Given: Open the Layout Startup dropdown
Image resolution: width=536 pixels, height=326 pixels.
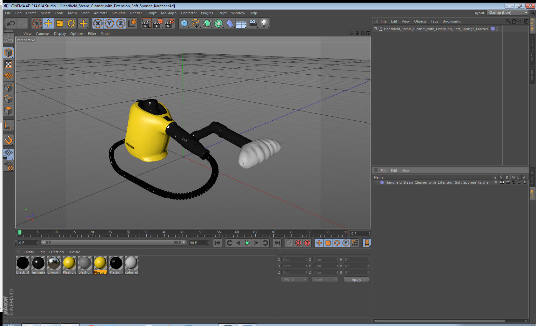Looking at the screenshot, I should pyautogui.click(x=507, y=13).
